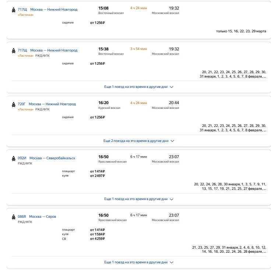
Task: Select купе price 2497₽ on train 092И
Action: tap(98, 176)
